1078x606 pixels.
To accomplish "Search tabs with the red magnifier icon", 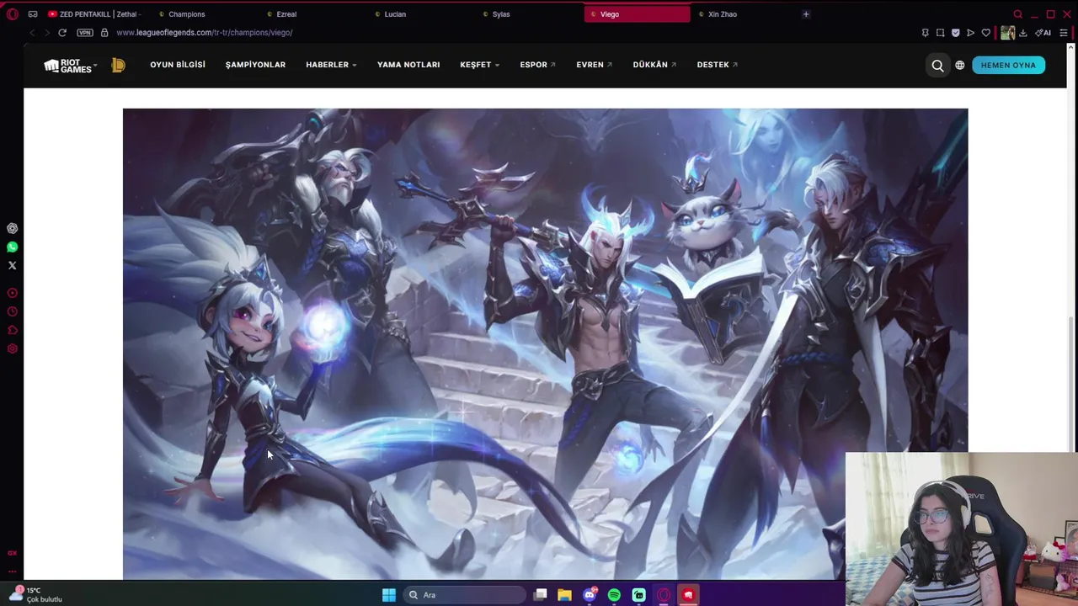I will pos(1017,14).
